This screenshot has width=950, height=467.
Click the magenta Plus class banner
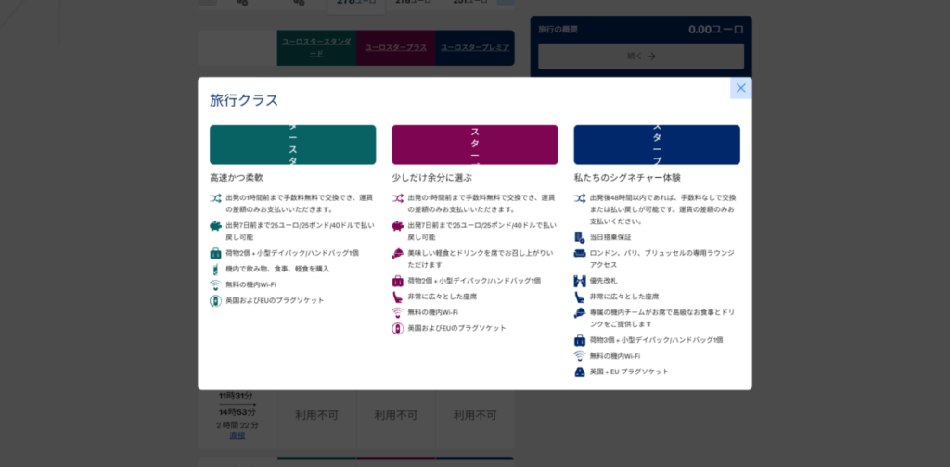[474, 145]
